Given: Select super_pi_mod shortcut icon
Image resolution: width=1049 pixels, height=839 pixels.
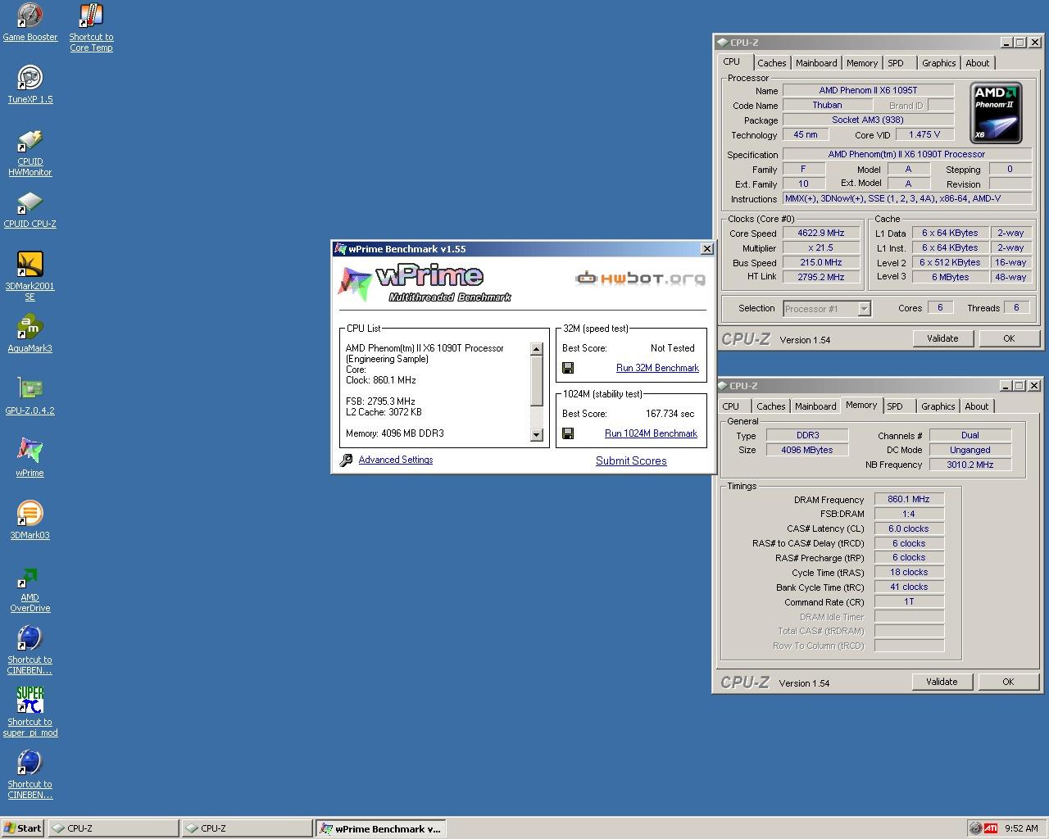Looking at the screenshot, I should 30,713.
